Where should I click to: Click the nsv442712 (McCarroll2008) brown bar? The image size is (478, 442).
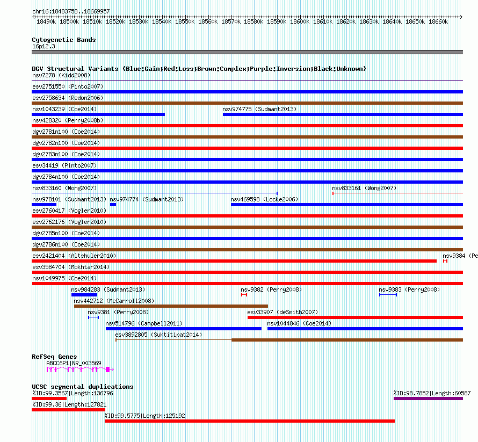[171, 306]
